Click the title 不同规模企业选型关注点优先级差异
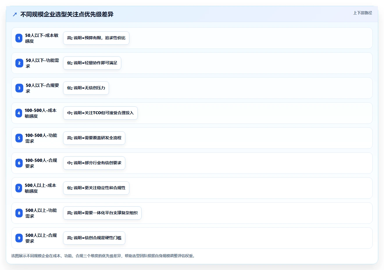This screenshot has width=384, height=270. point(67,14)
